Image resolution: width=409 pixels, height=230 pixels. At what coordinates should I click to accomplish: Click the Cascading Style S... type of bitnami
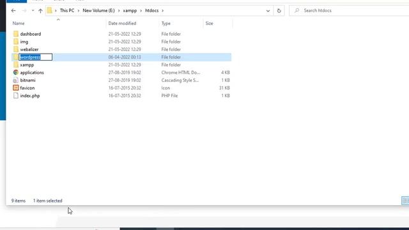click(x=180, y=80)
